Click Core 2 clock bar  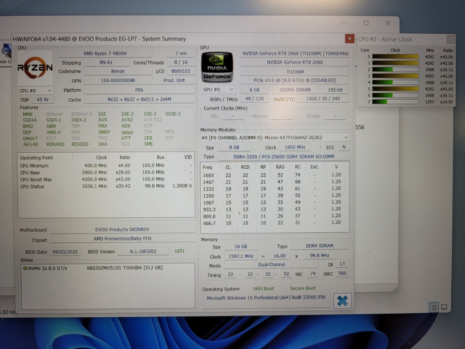[396, 70]
